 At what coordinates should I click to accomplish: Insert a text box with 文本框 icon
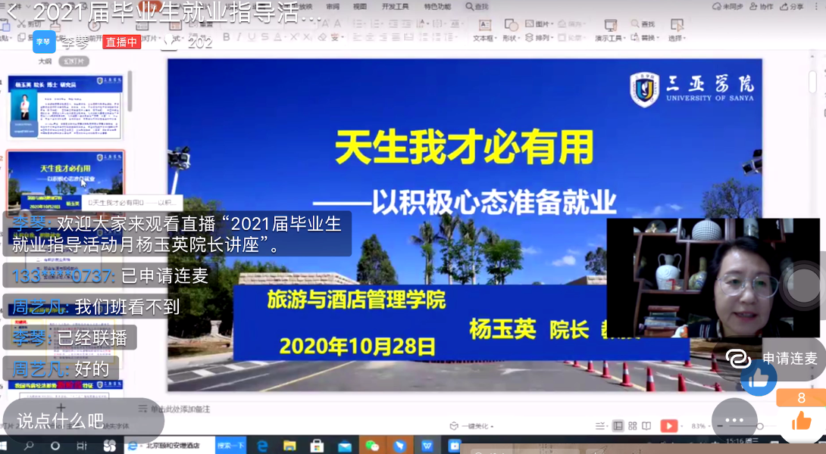484,30
